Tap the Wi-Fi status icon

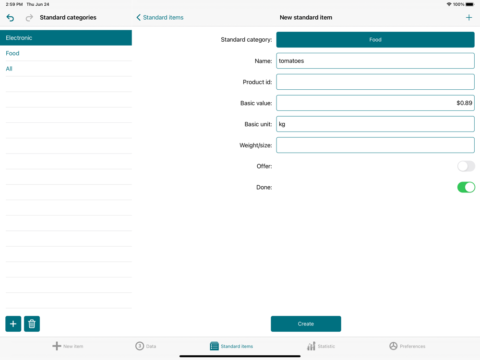[x=449, y=4]
